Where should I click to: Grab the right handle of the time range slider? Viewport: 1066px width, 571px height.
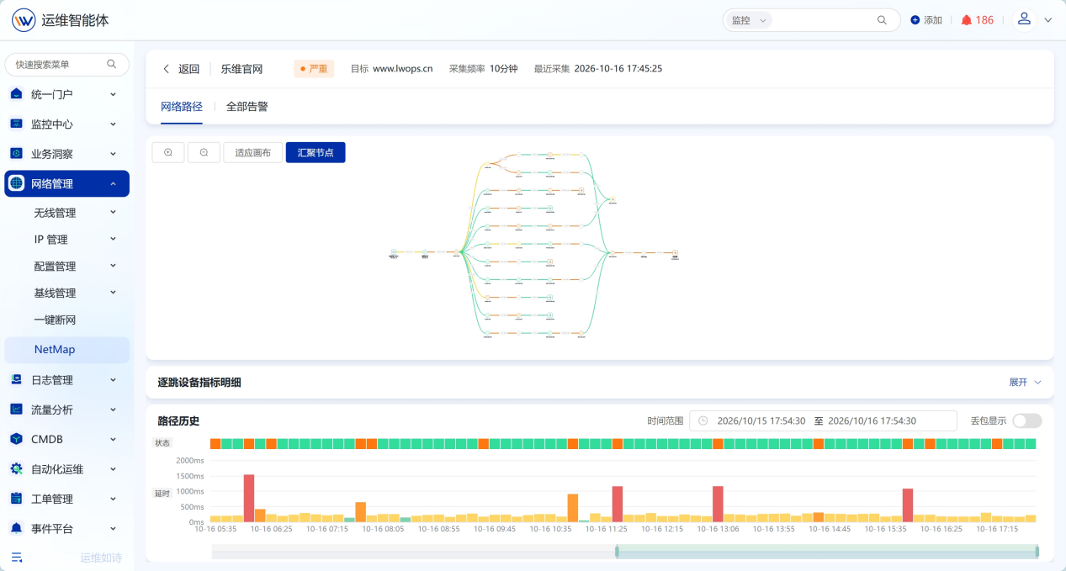[1037, 552]
